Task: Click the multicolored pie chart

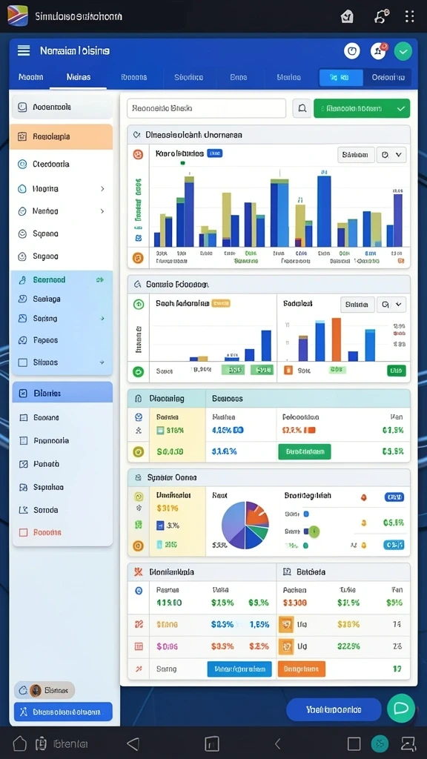Action: click(x=245, y=526)
